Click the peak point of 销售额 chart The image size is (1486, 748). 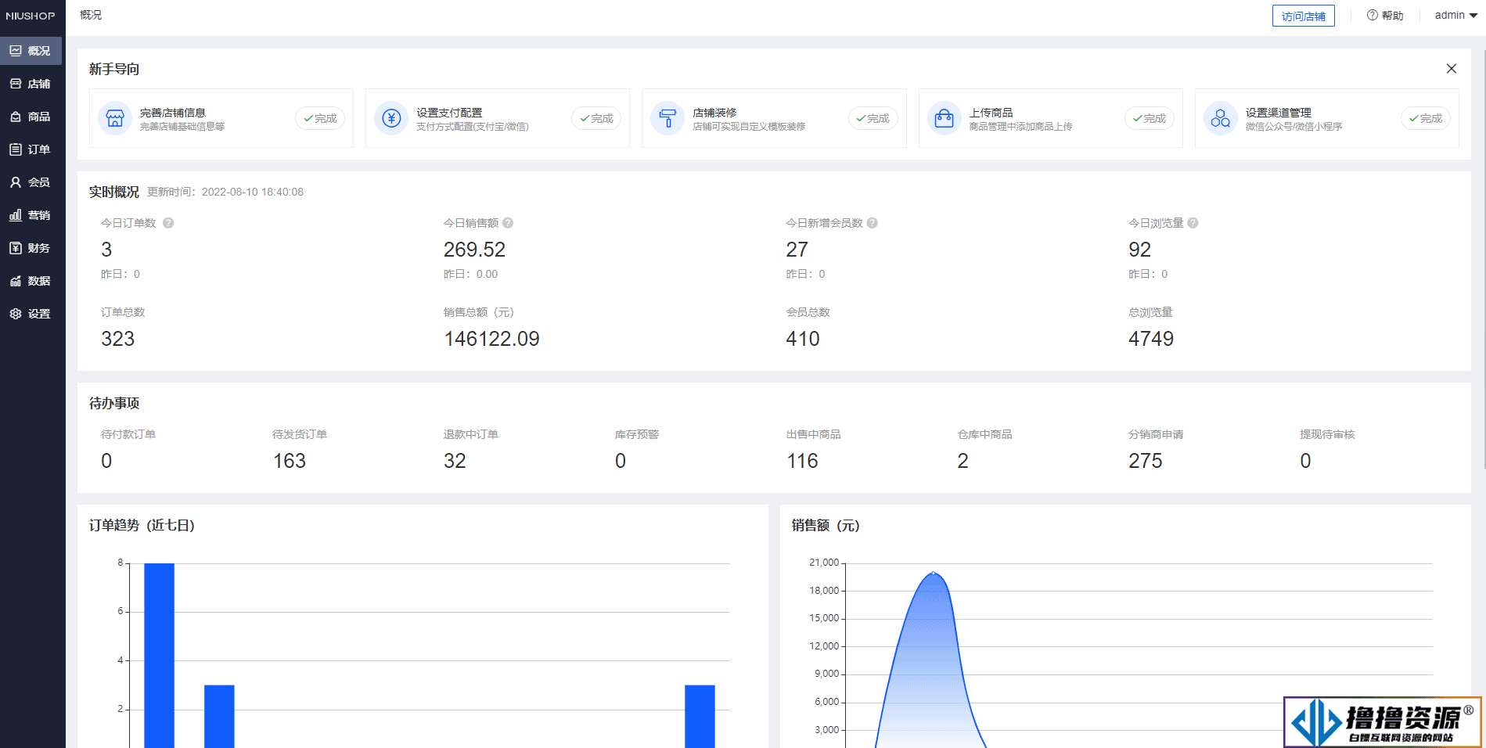[x=934, y=574]
